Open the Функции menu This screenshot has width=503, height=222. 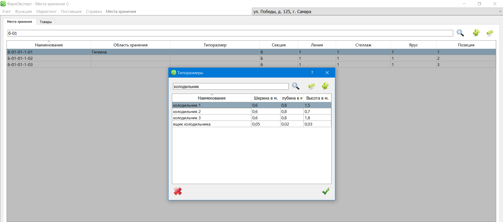[23, 12]
